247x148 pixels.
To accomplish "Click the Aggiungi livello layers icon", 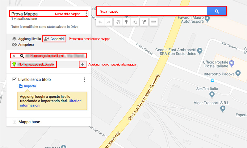I will (14, 39).
